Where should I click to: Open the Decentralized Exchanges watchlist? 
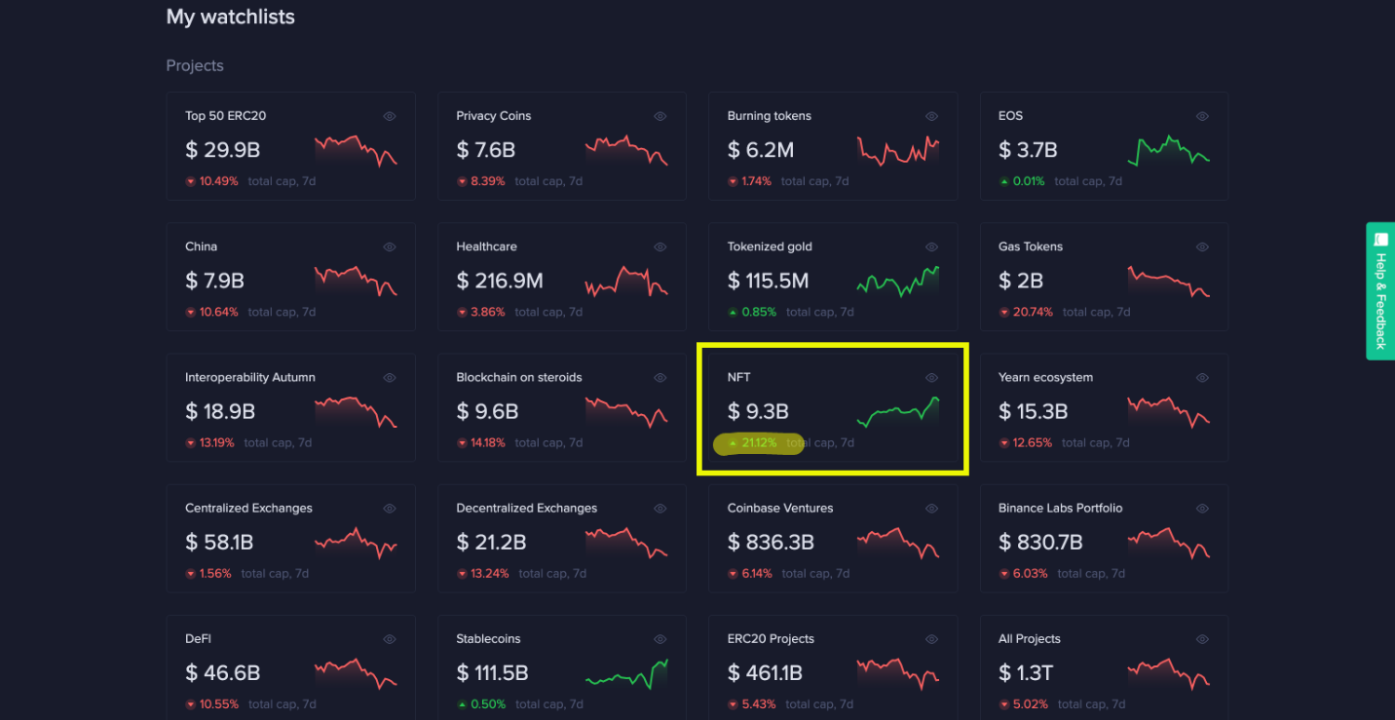pos(526,508)
